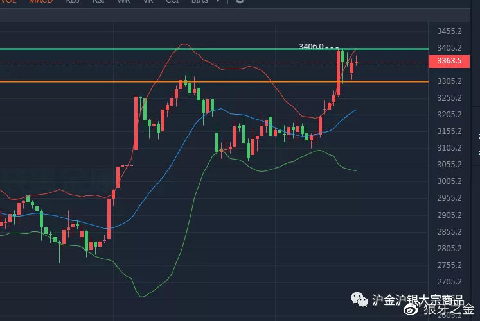This screenshot has width=480, height=321.
Task: Open the indicator settings gear icon
Action: point(240,1)
